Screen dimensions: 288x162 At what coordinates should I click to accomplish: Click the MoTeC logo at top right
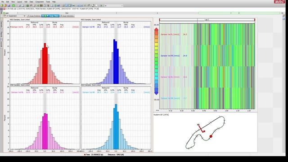(x=279, y=2)
